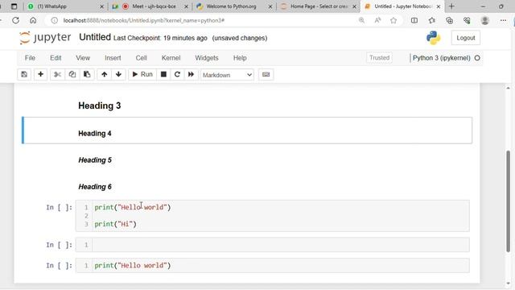Open the View menu
515x290 pixels.
(83, 58)
